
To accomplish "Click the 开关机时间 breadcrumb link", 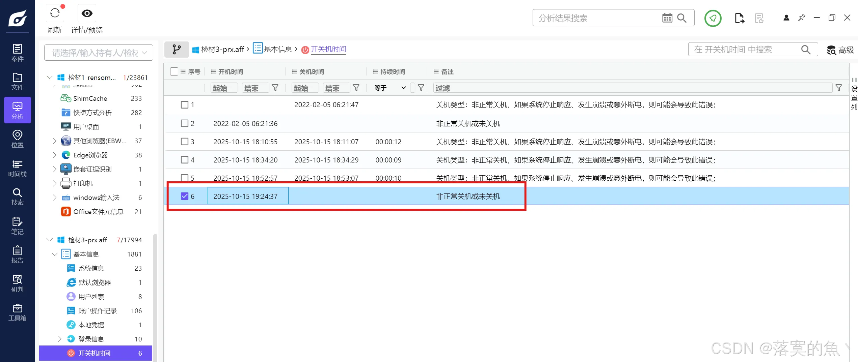I will pos(328,50).
